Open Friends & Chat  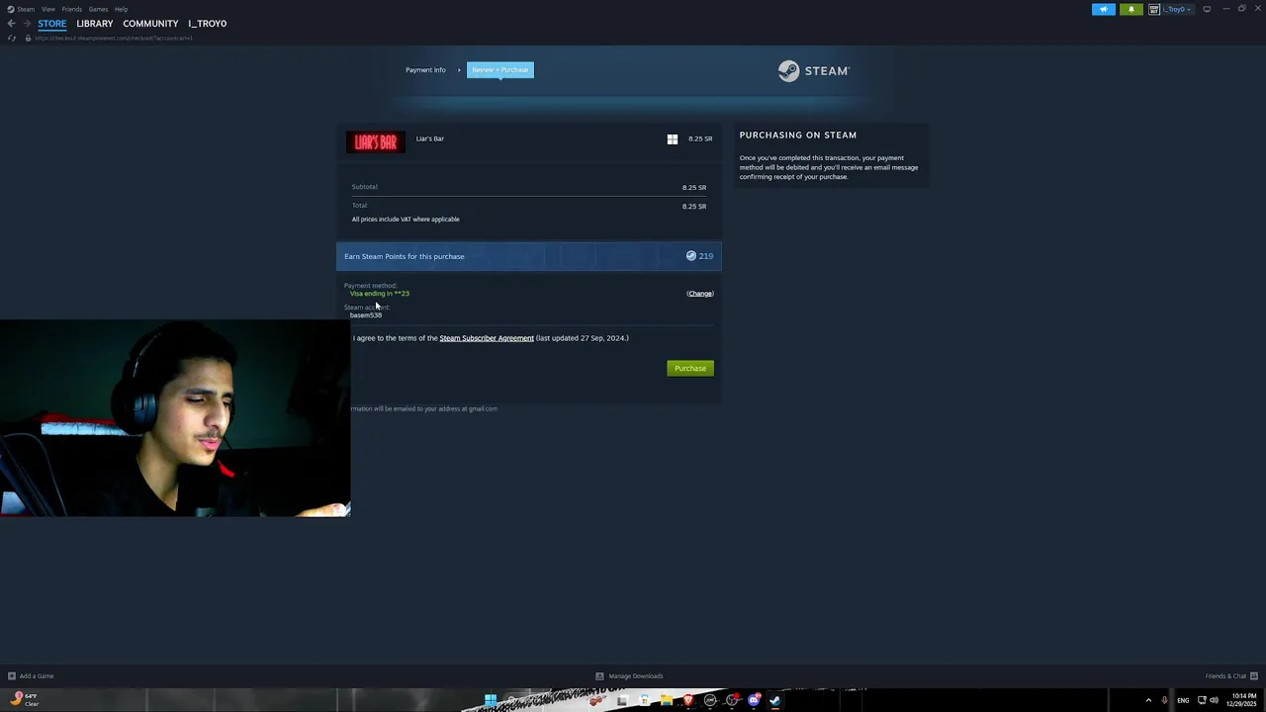tap(1231, 676)
